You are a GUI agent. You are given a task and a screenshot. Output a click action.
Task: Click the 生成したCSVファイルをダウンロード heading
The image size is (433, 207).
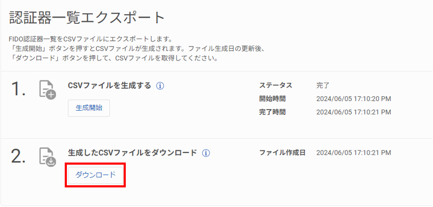tap(132, 152)
